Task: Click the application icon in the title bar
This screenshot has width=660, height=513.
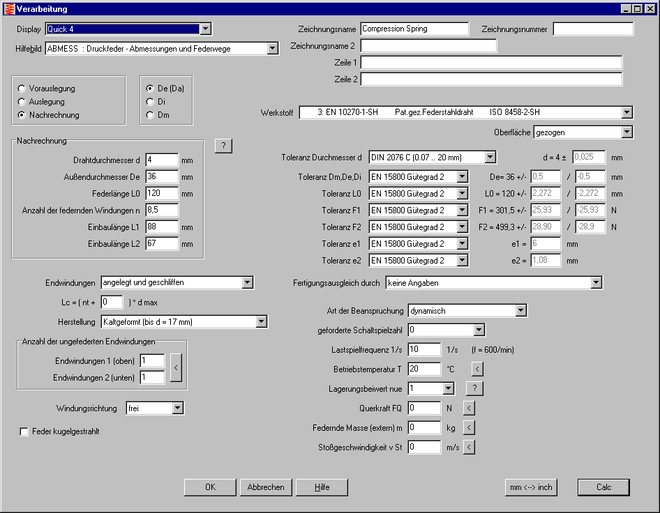Action: coord(8,8)
